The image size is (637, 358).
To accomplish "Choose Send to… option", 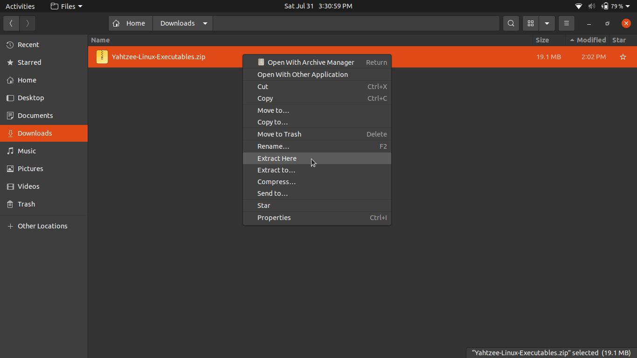I will (317, 193).
